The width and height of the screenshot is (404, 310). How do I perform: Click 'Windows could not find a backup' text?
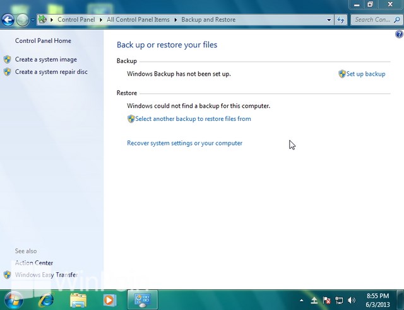click(198, 106)
